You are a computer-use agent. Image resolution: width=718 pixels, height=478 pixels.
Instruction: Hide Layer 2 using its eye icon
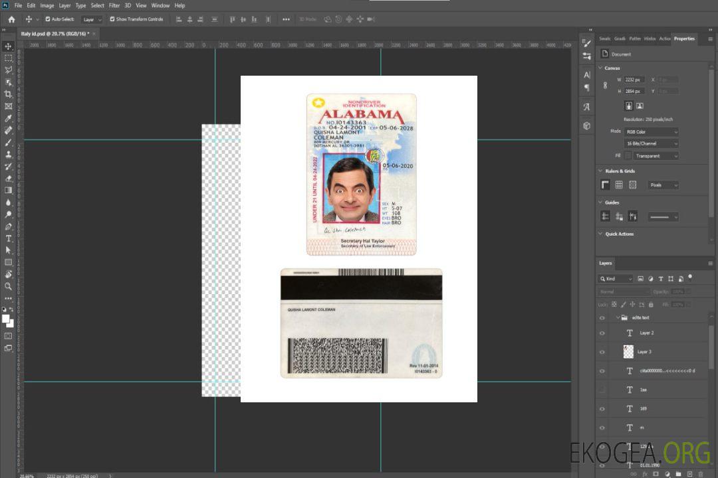pyautogui.click(x=602, y=333)
